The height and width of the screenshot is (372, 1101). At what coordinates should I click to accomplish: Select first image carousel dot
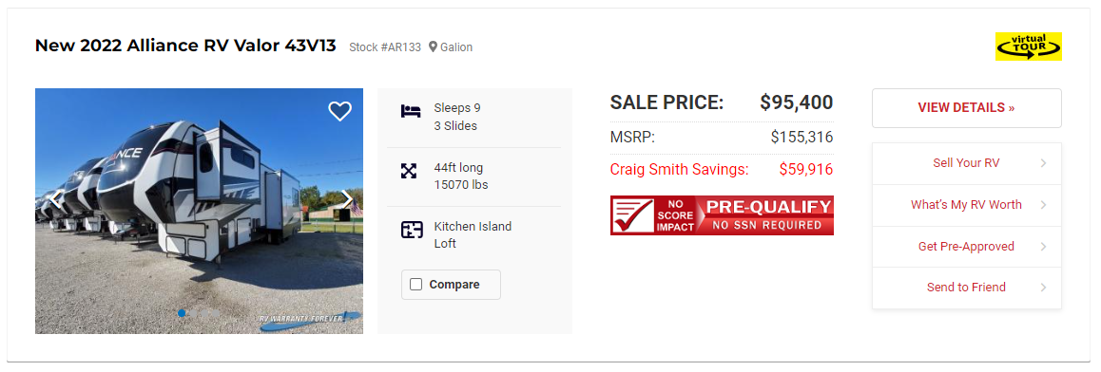pos(182,313)
